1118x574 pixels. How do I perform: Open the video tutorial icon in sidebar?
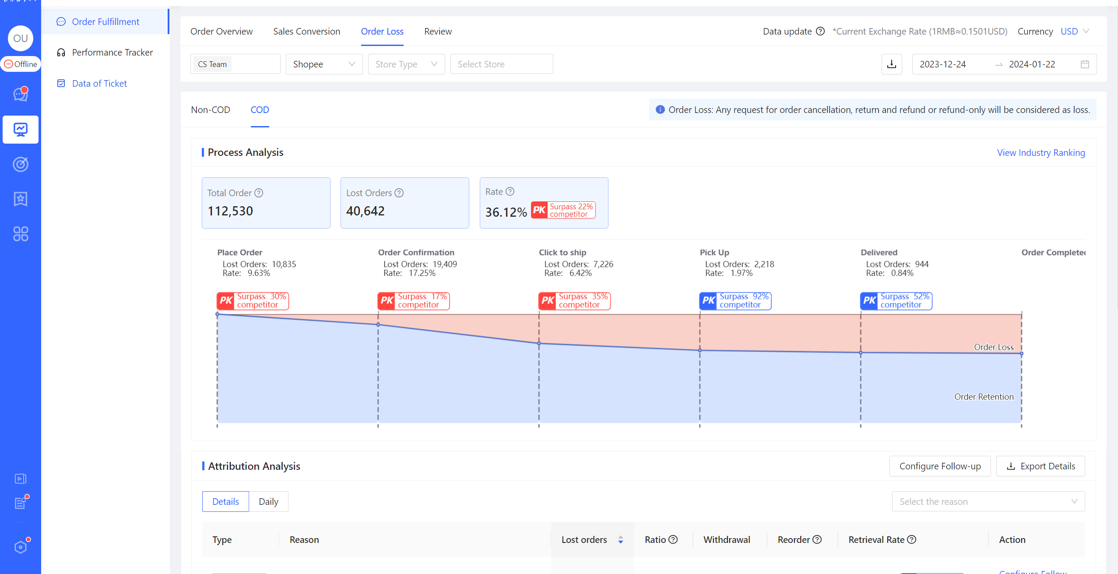pyautogui.click(x=21, y=479)
